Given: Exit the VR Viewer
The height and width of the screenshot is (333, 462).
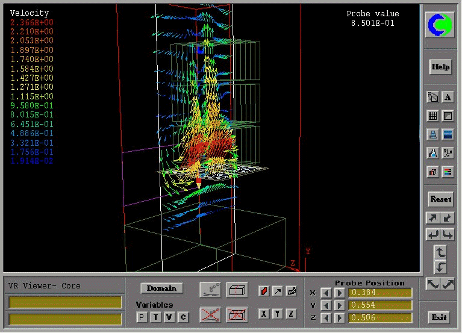Looking at the screenshot, I should click(440, 317).
